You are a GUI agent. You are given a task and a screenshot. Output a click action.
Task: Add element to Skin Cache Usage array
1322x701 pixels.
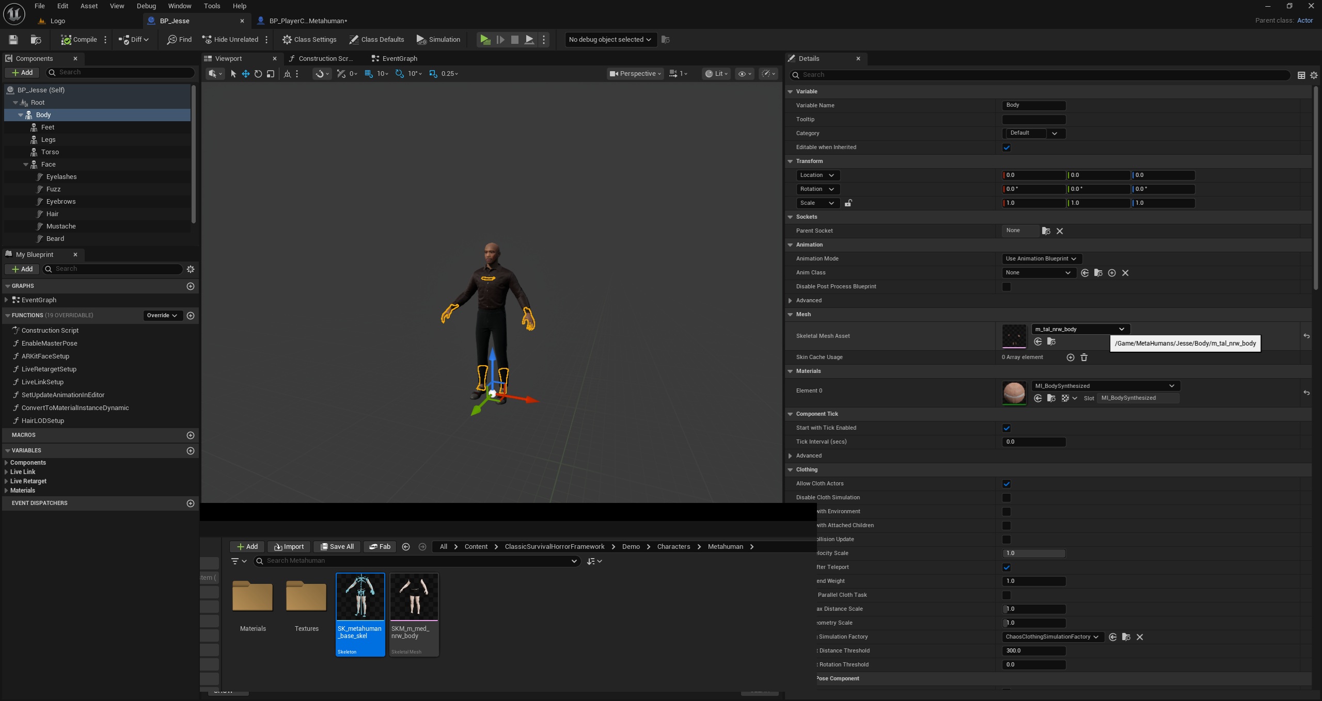click(1071, 357)
